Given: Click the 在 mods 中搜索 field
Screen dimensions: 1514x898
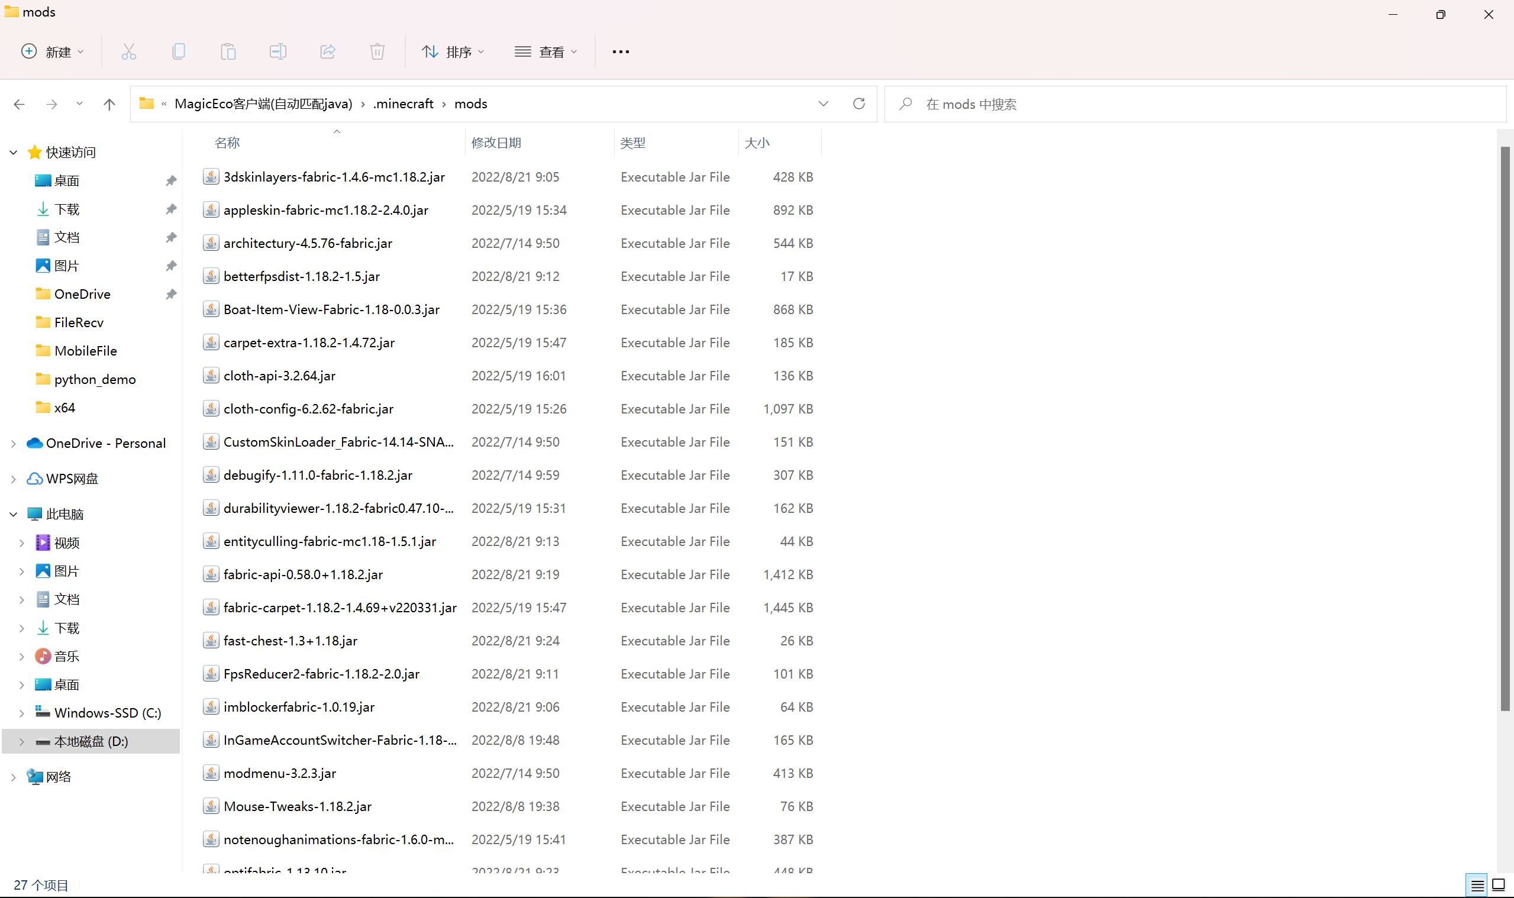Looking at the screenshot, I should click(x=1195, y=104).
